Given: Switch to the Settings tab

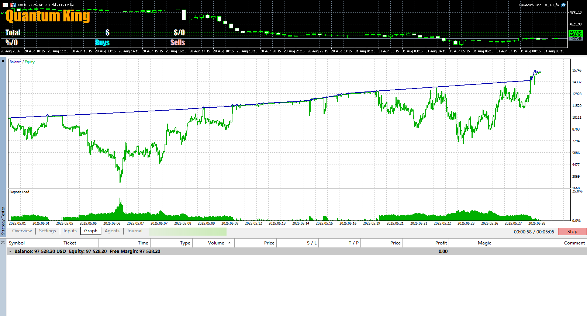Looking at the screenshot, I should tap(48, 231).
